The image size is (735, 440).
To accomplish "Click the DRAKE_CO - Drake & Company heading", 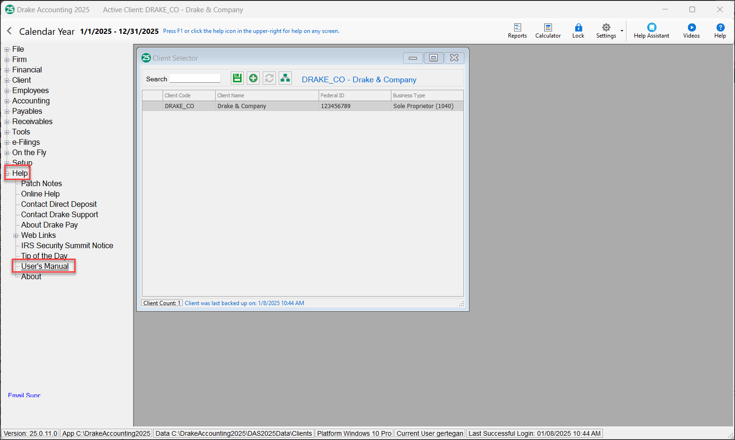I will pos(359,79).
